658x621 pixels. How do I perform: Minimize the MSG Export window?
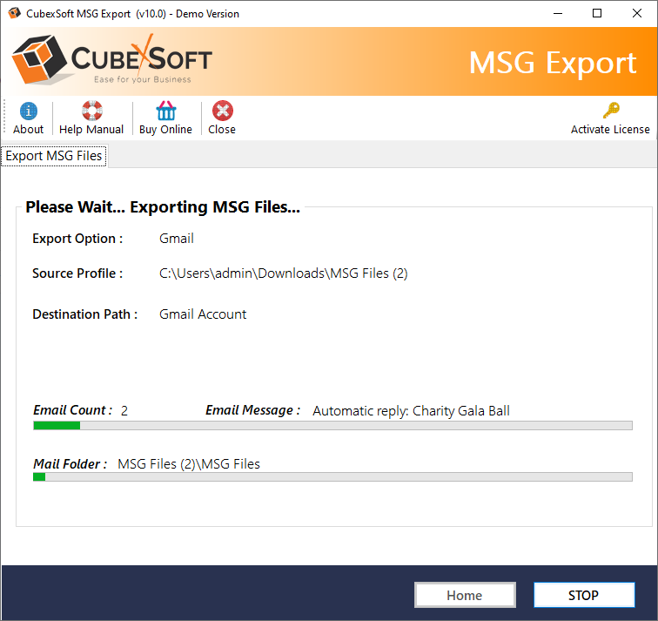pos(558,13)
